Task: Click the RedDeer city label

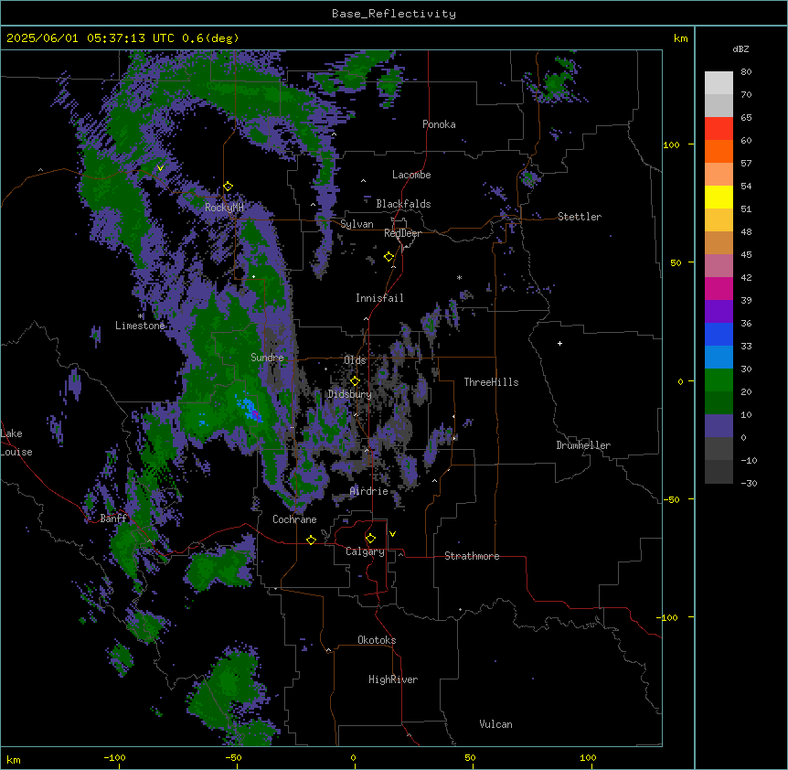Action: pyautogui.click(x=402, y=233)
